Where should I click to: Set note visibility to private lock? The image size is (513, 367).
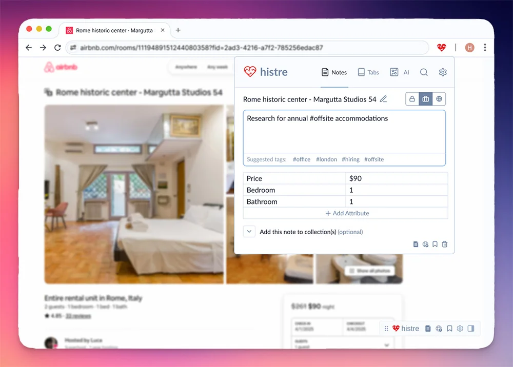click(412, 99)
